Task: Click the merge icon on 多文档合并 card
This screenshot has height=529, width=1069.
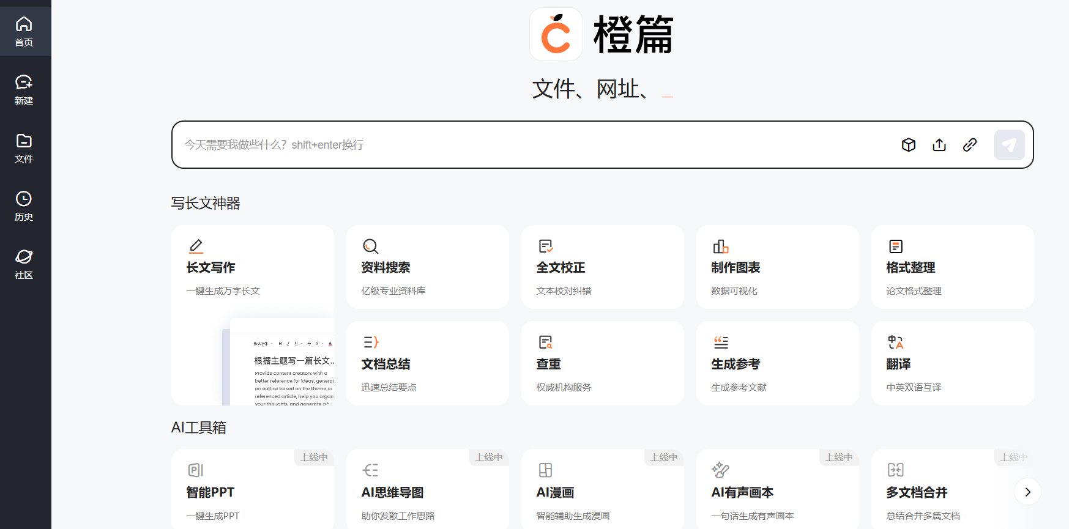Action: [896, 470]
